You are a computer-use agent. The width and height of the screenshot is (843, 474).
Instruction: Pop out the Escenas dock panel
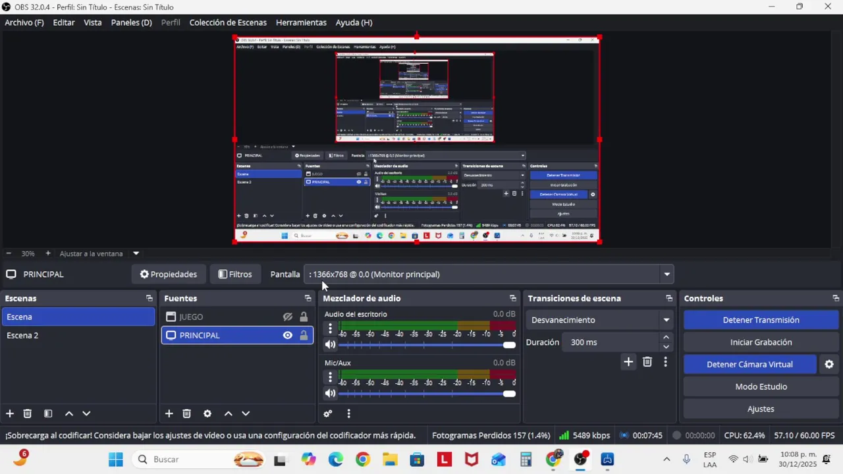[149, 298]
